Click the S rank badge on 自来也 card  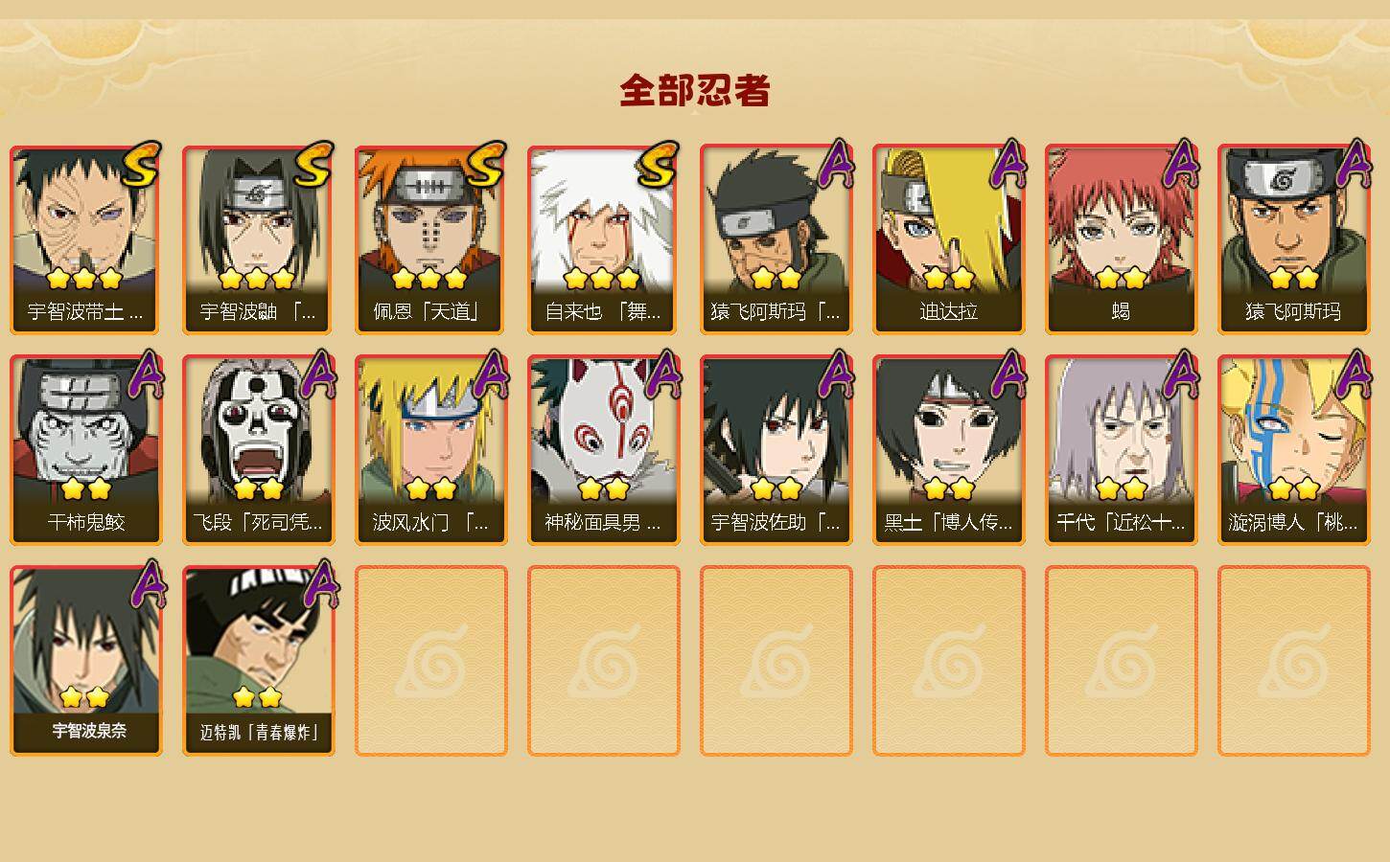point(659,164)
